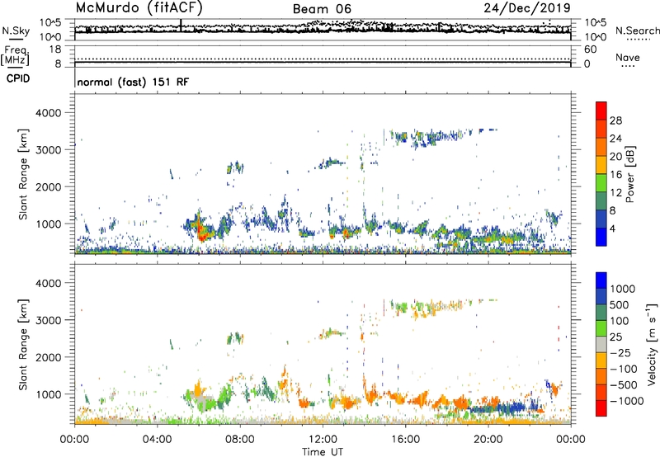Click the dotted line sample under "N.Search"
Viewport: 660px width, 457px height.
coord(638,40)
